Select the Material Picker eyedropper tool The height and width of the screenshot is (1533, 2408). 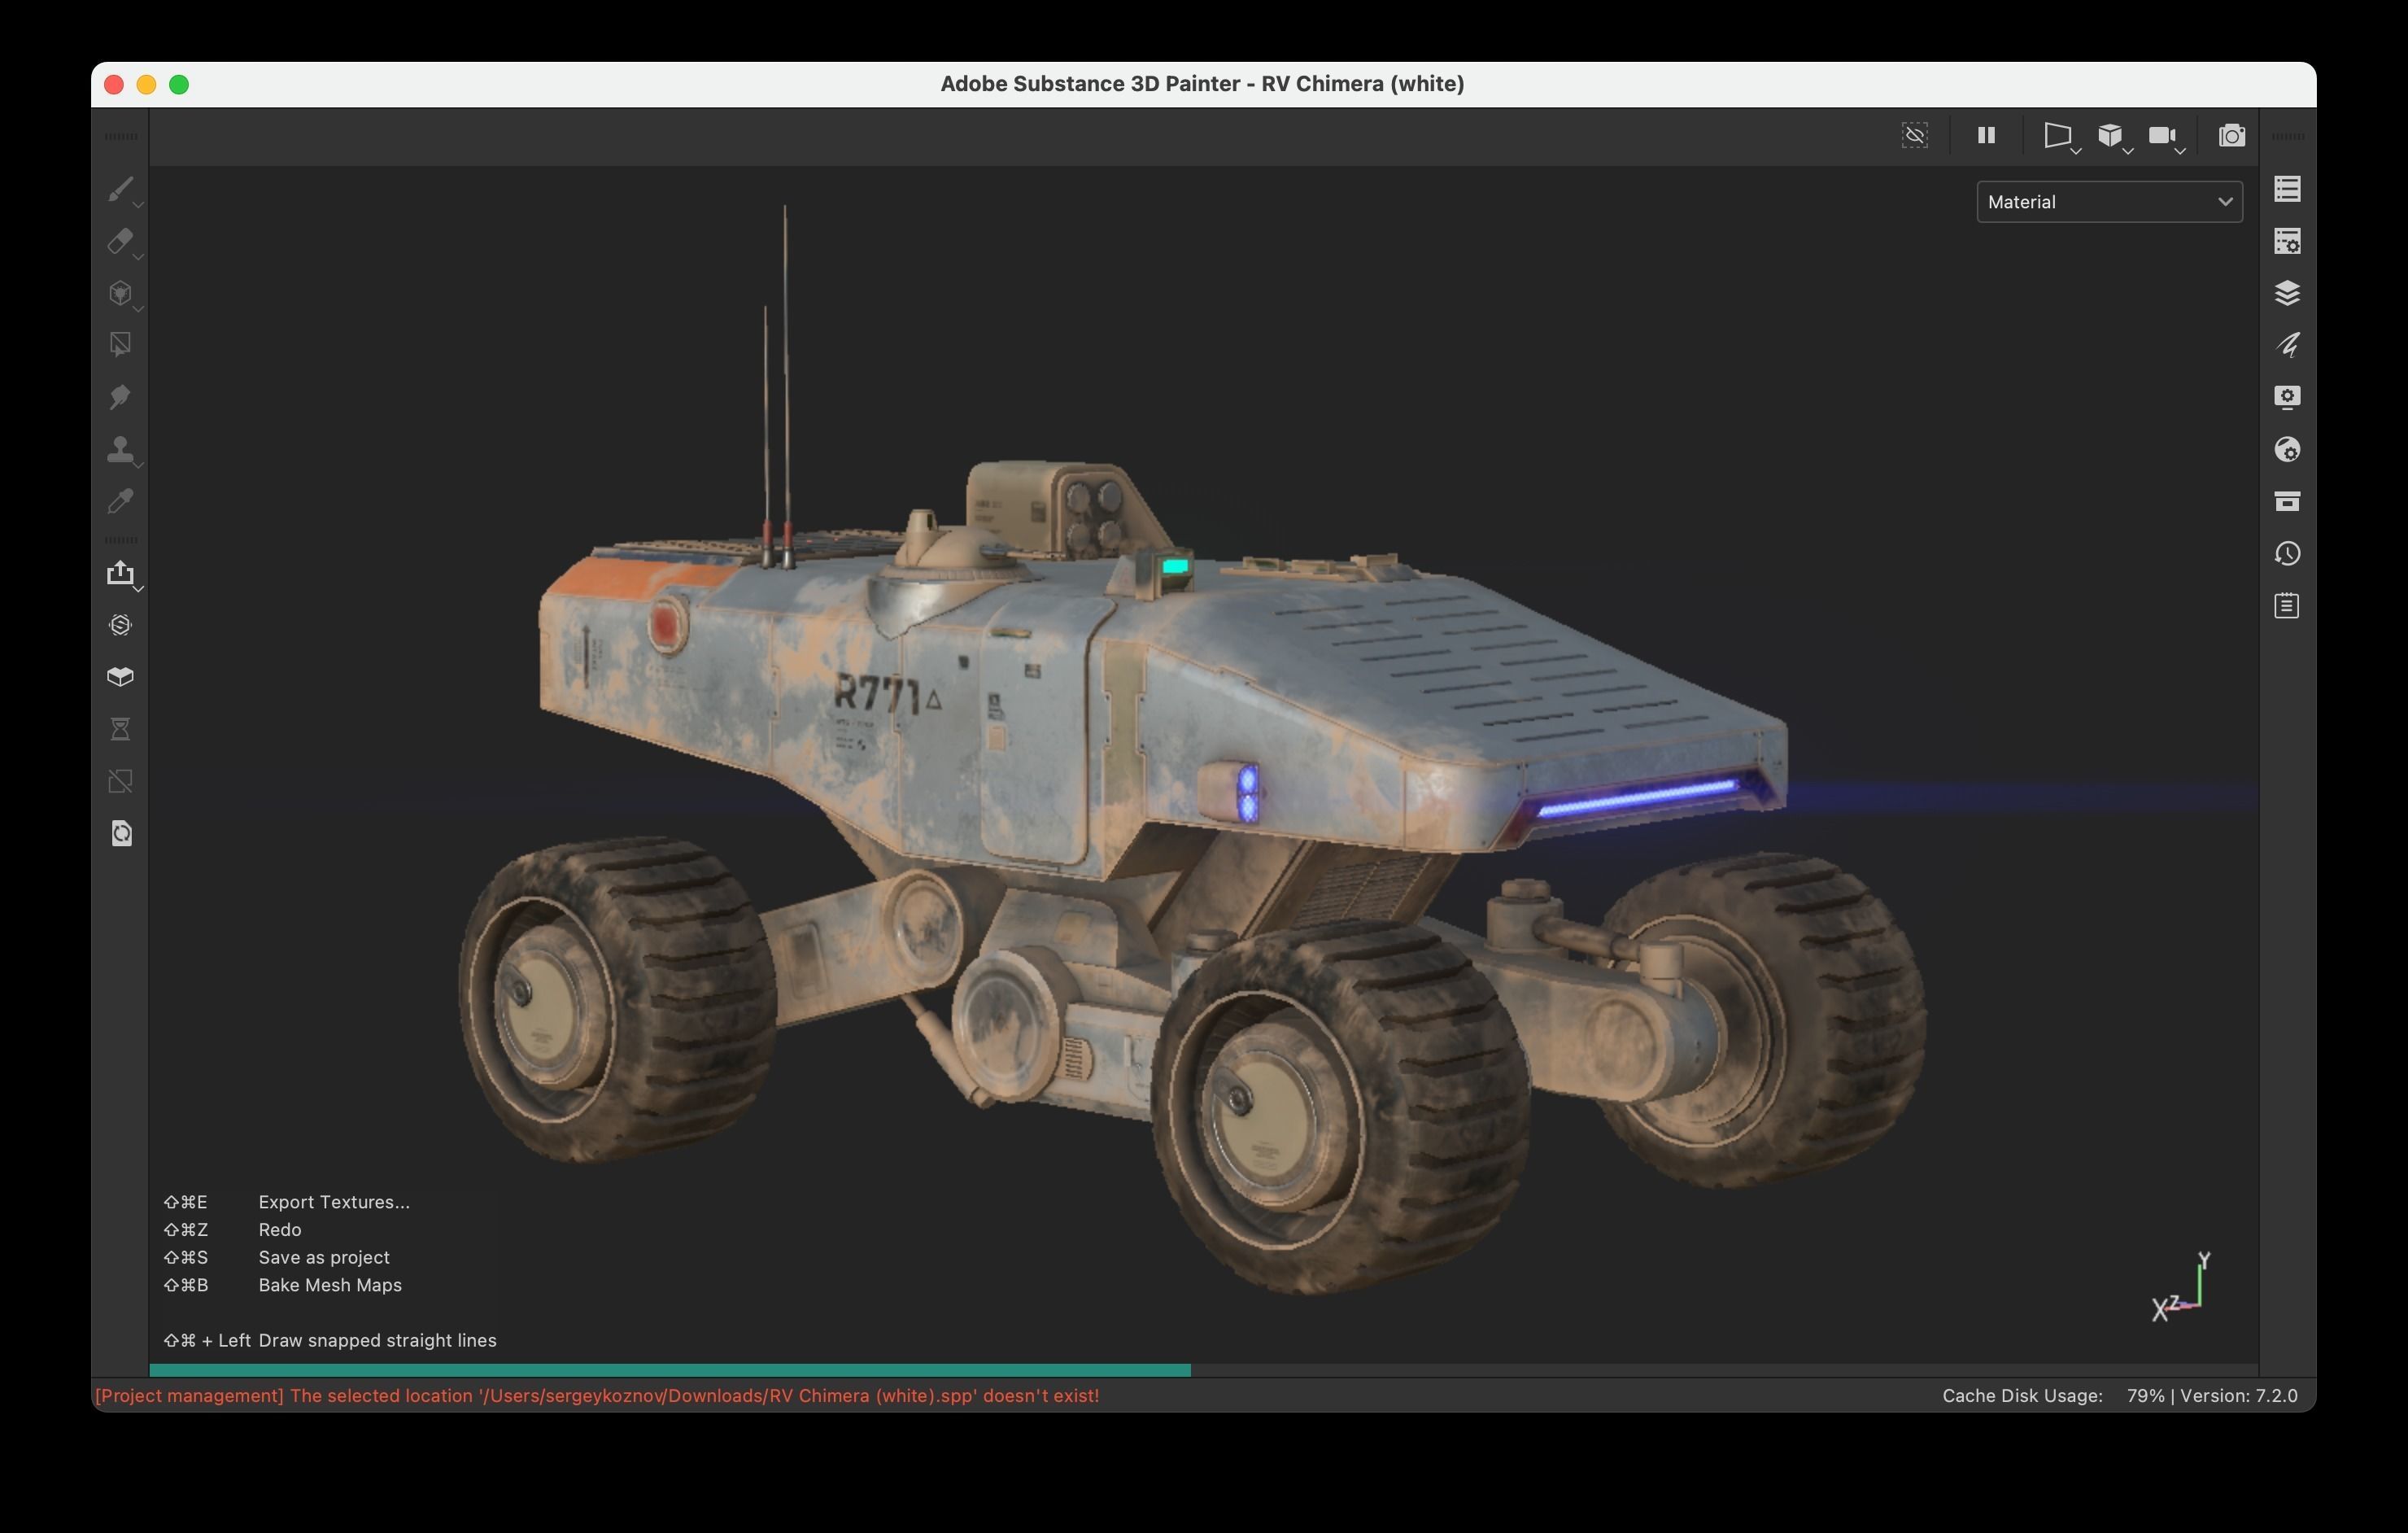click(x=120, y=501)
